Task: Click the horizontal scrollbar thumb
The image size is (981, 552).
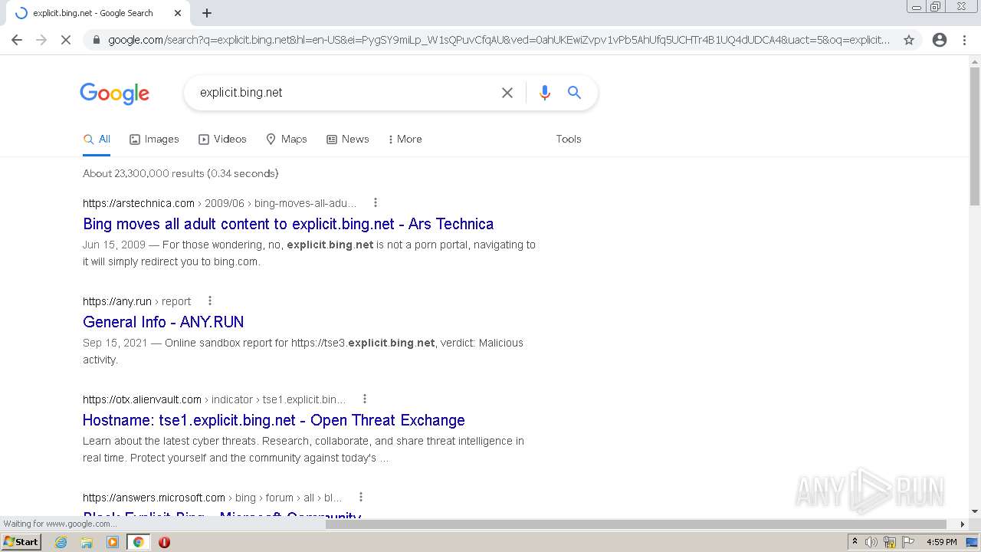Action: click(636, 524)
